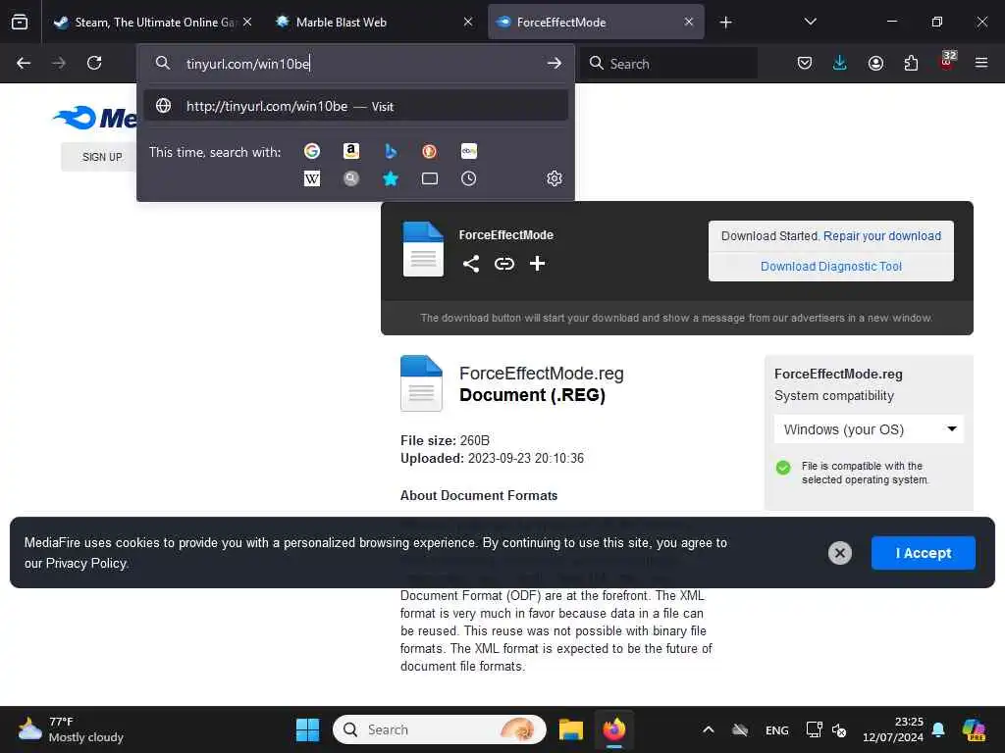This screenshot has width=1005, height=753.
Task: Reload the current page
Action: 94,63
